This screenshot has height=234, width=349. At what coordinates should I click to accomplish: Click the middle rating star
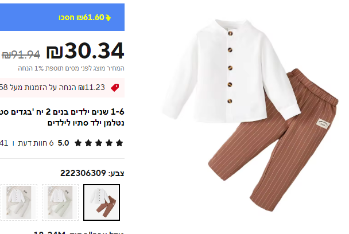pyautogui.click(x=99, y=143)
